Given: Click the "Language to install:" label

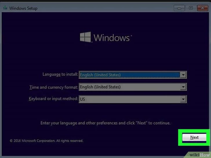Looking at the screenshot, I should click(x=60, y=74).
